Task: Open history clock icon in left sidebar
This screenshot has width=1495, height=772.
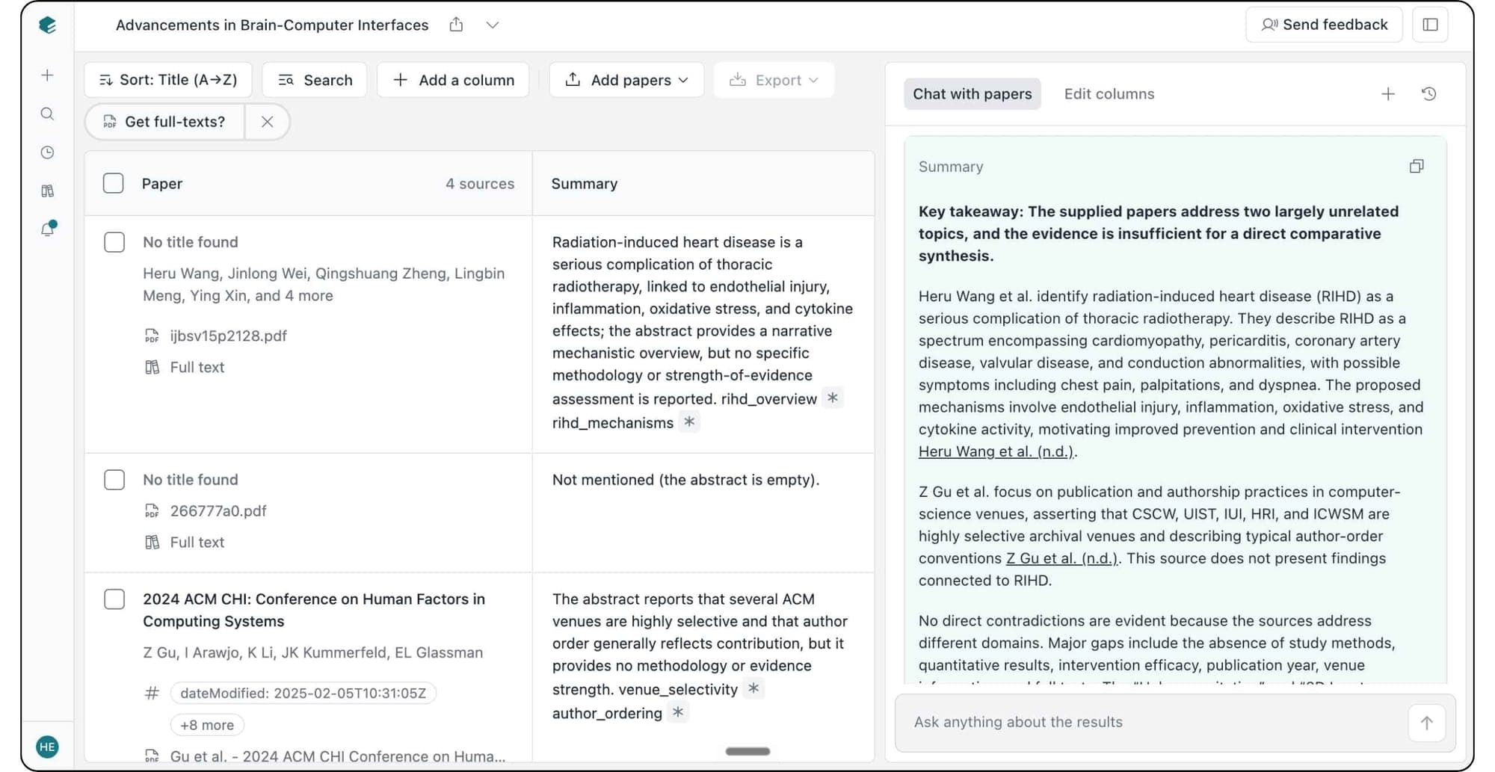Action: (x=47, y=152)
